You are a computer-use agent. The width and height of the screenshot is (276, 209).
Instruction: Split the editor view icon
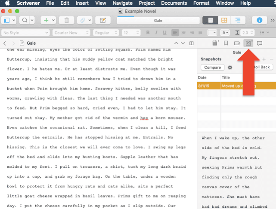[192, 43]
